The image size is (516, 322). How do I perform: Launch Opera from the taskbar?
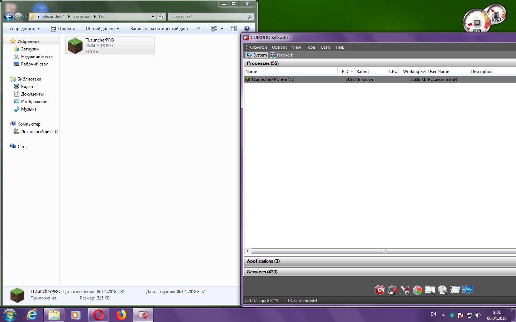(x=99, y=315)
